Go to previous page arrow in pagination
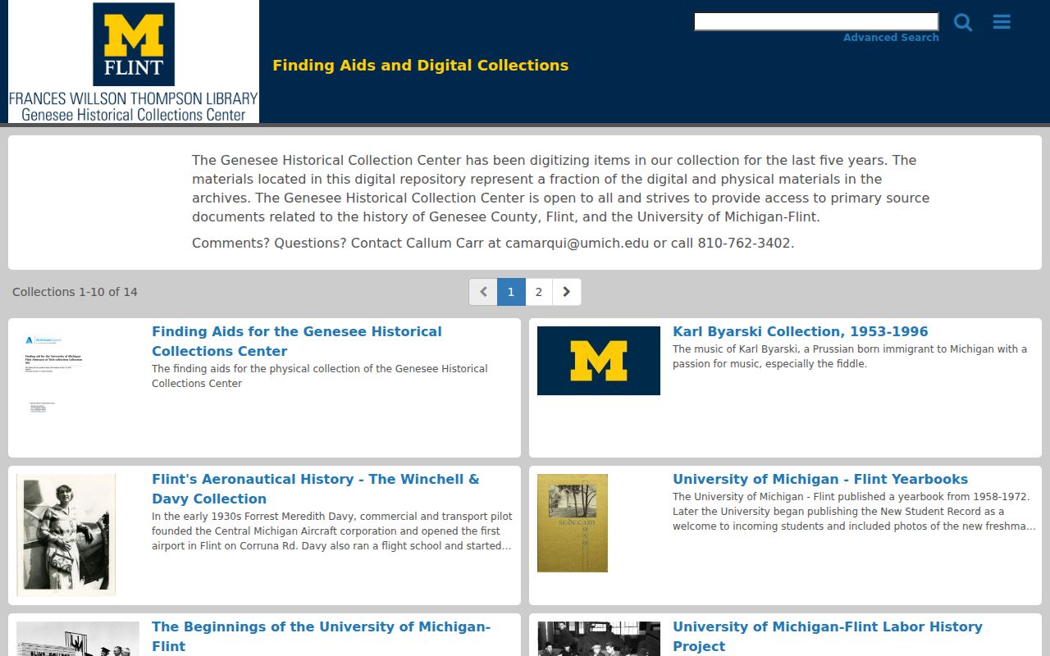This screenshot has height=656, width=1050. click(x=483, y=292)
